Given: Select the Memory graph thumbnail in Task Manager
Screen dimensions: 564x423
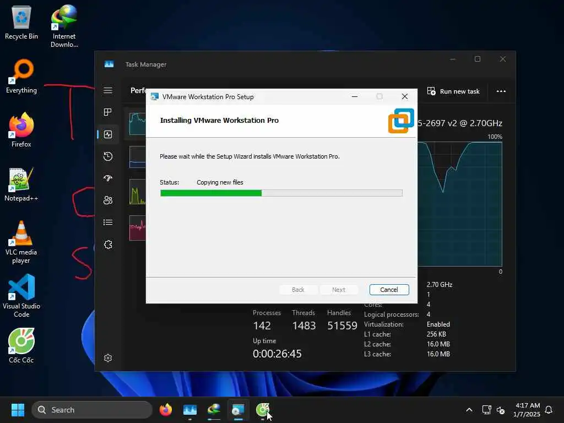Looking at the screenshot, I should click(137, 157).
